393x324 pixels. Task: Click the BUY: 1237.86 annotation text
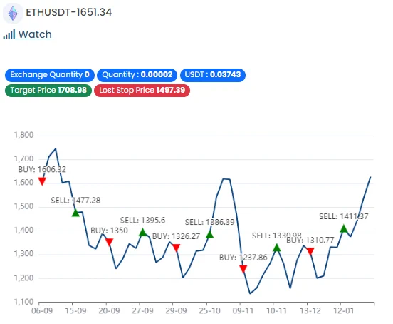(x=243, y=258)
